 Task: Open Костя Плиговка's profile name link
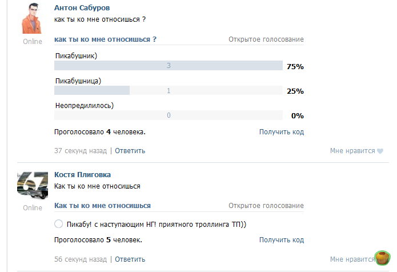pyautogui.click(x=82, y=174)
